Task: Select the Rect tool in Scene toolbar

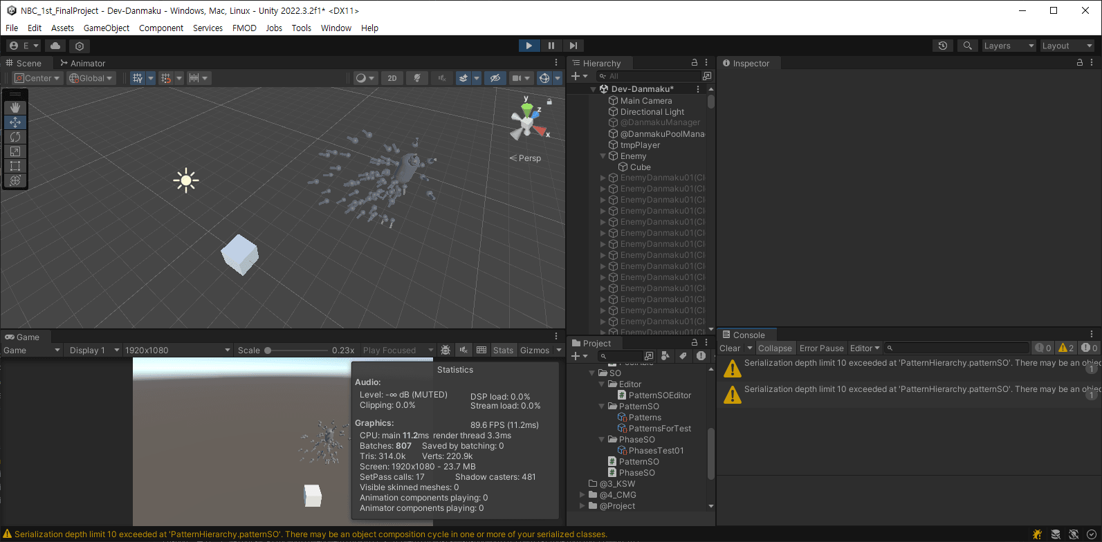Action: click(x=15, y=166)
